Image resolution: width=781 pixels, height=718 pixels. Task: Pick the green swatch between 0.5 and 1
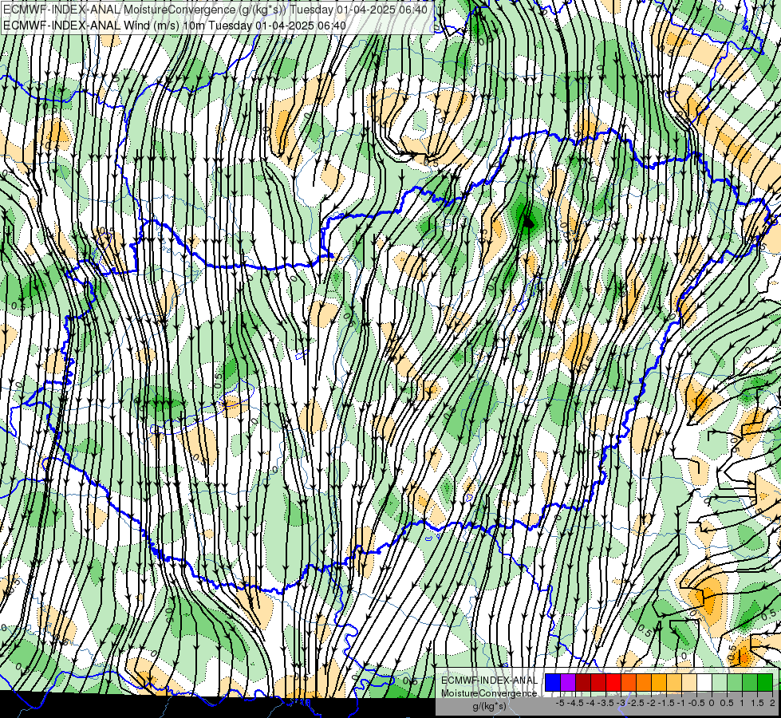coord(735,683)
